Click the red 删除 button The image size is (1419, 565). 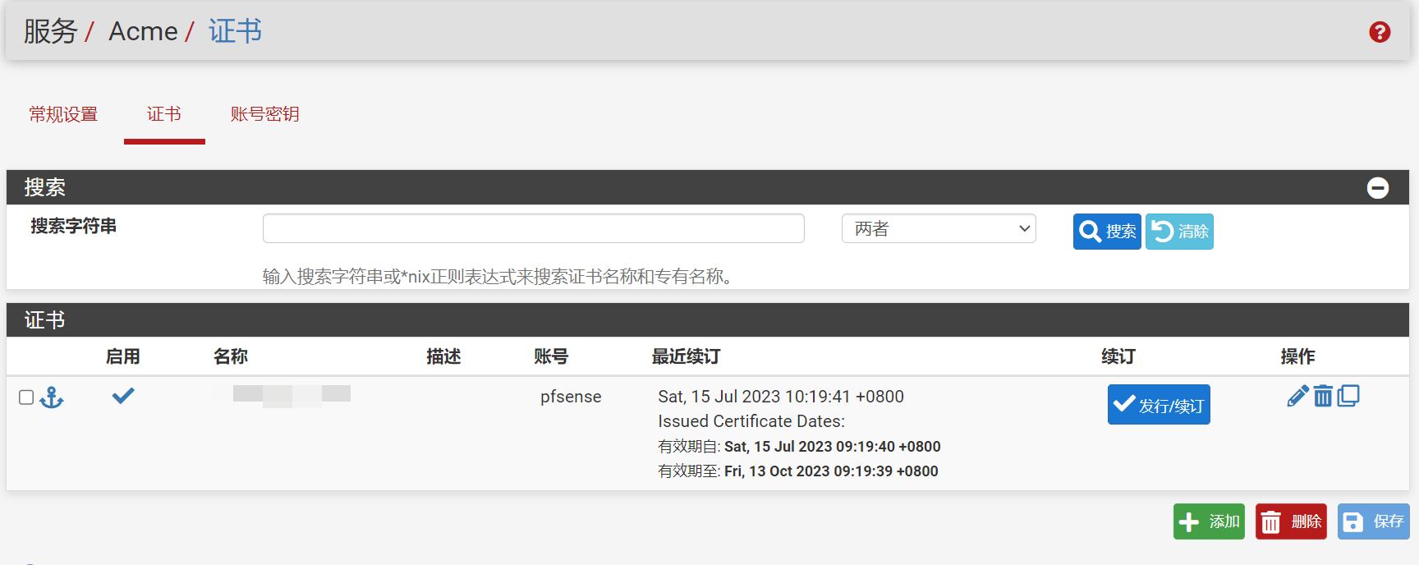point(1290,521)
